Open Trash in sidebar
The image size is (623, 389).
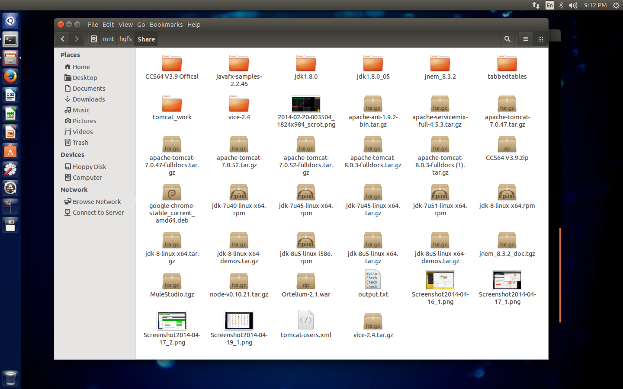tap(77, 143)
